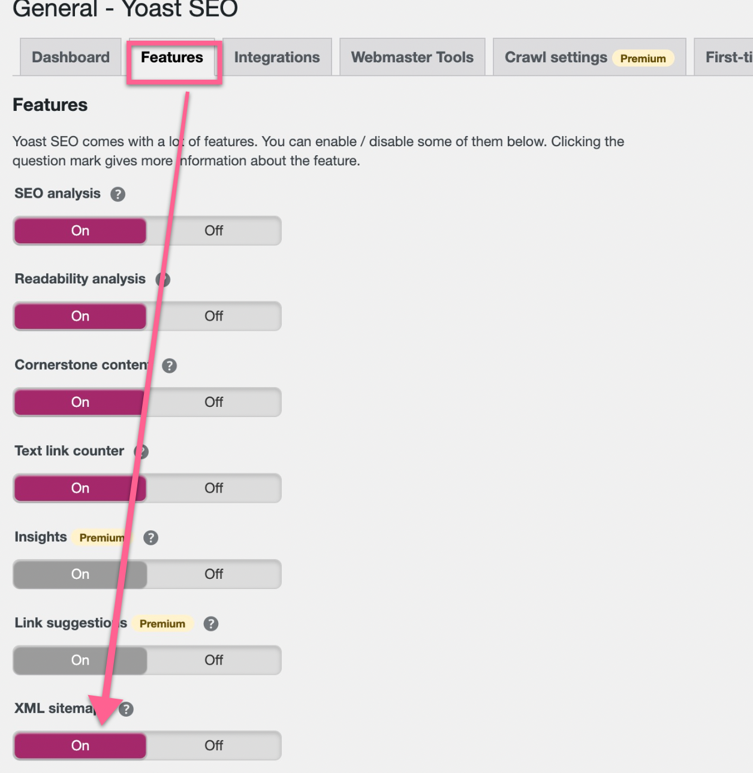Open Link suggestions help question mark

tap(210, 624)
